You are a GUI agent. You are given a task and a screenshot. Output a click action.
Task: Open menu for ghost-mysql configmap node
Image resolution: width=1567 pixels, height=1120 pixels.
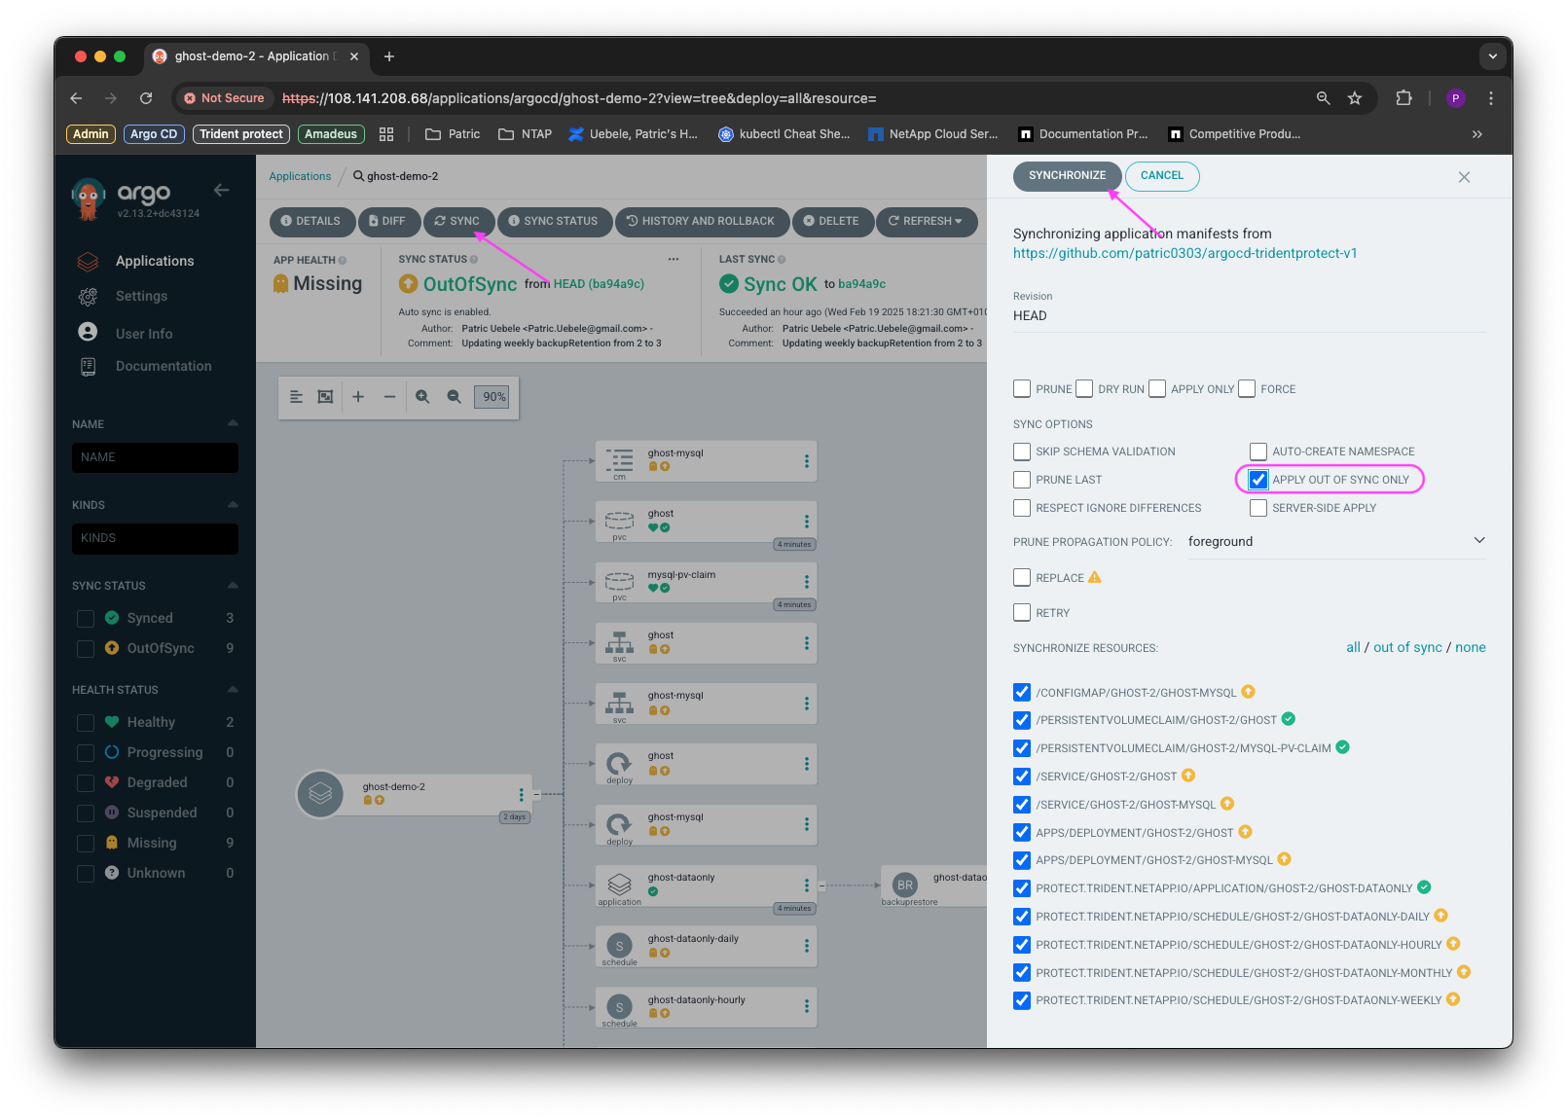[x=806, y=461]
